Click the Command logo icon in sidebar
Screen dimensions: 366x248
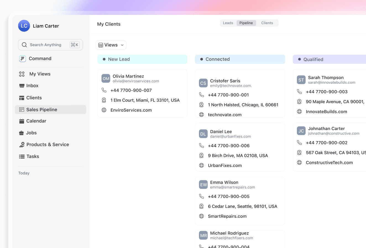click(22, 59)
